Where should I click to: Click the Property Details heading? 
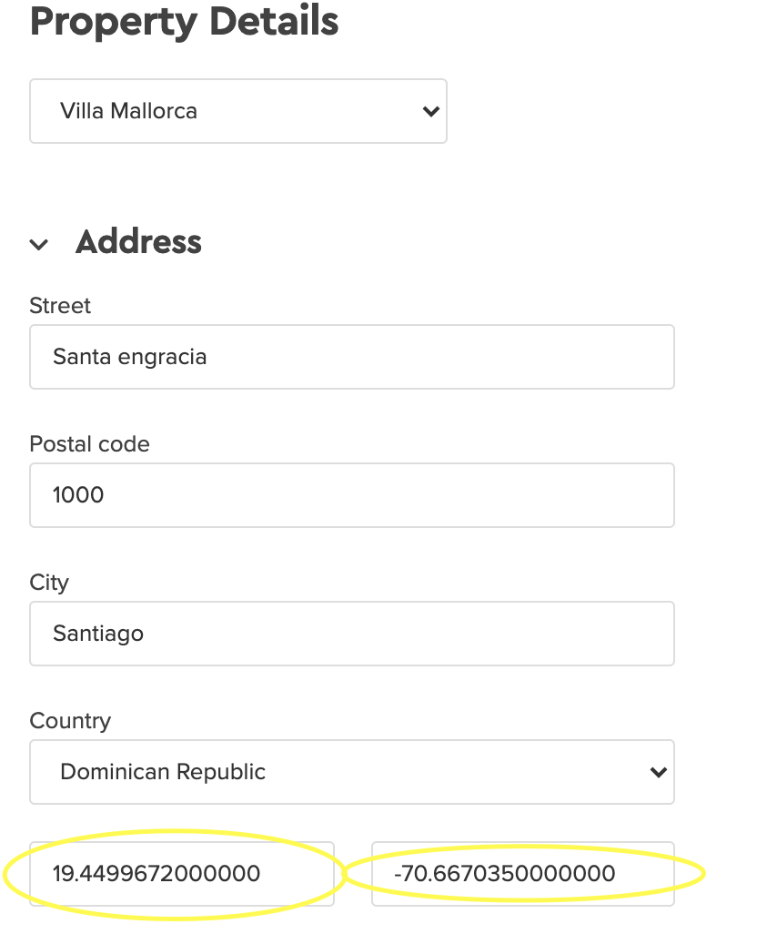(x=185, y=22)
